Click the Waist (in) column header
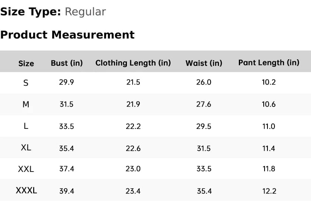The width and height of the screenshot is (311, 203). pyautogui.click(x=204, y=63)
